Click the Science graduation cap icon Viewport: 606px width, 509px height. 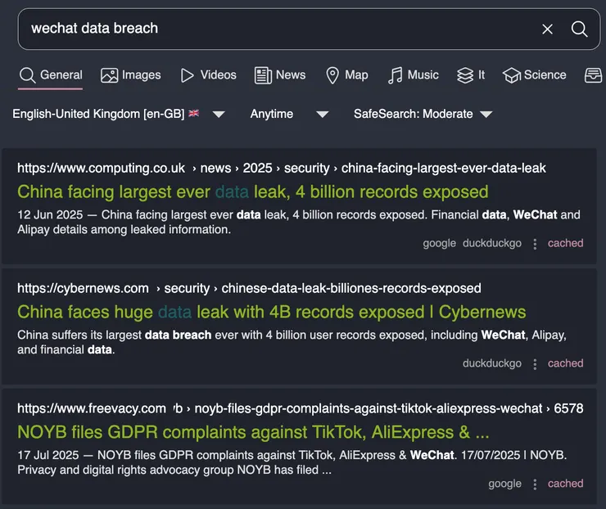point(512,75)
